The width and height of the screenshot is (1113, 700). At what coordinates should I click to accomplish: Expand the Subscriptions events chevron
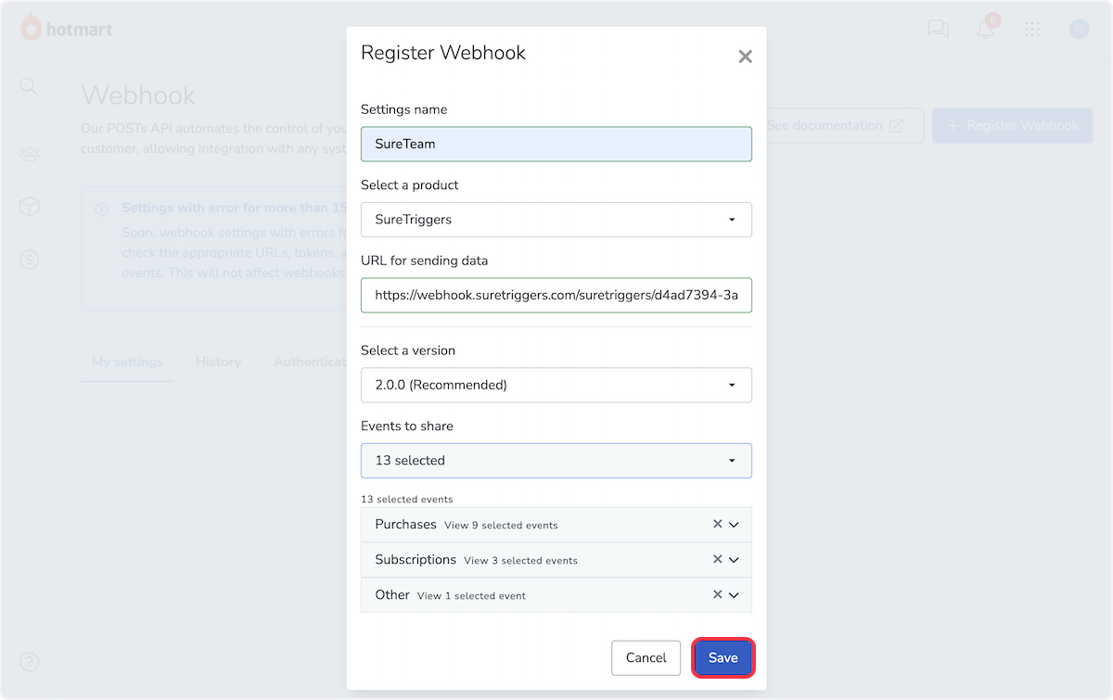point(734,560)
